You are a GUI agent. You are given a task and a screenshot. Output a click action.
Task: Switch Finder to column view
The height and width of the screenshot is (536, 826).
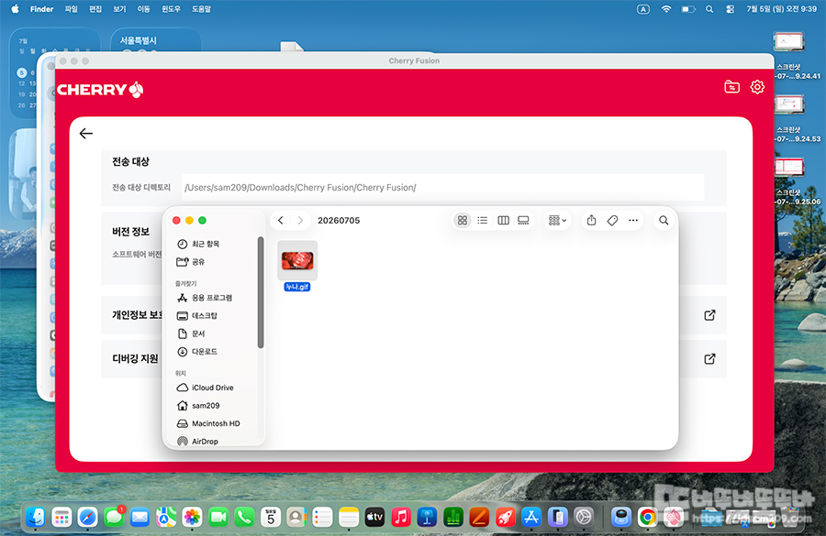(x=503, y=221)
